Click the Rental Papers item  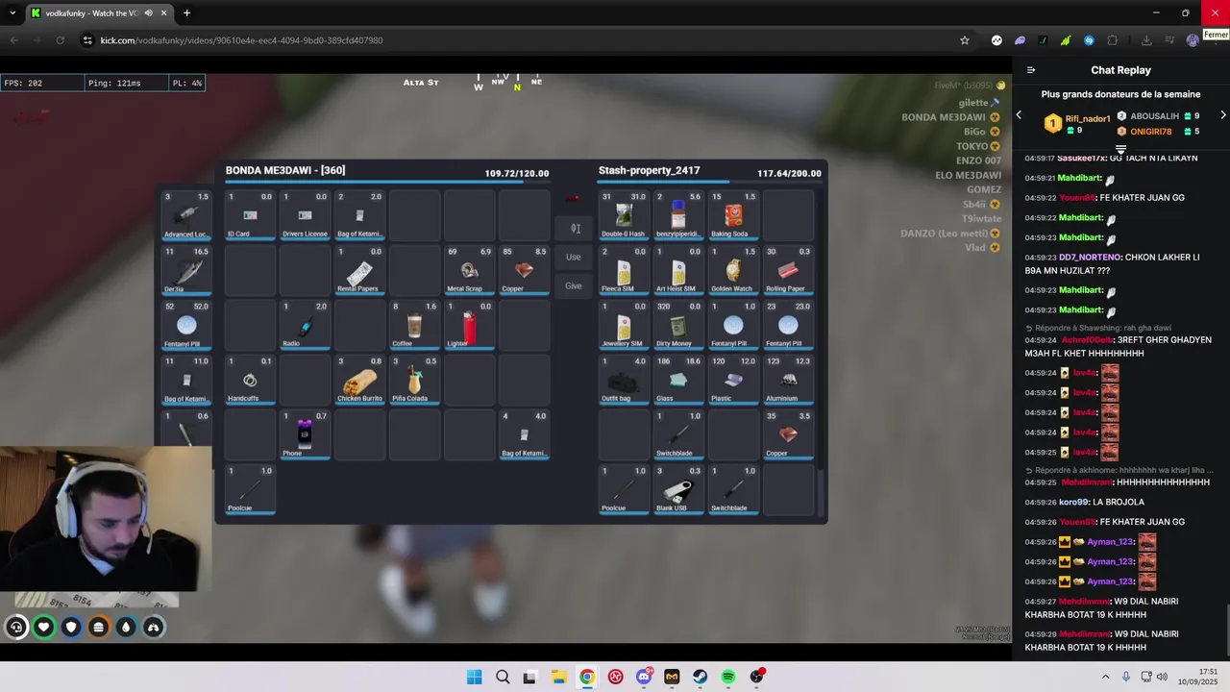pyautogui.click(x=359, y=269)
